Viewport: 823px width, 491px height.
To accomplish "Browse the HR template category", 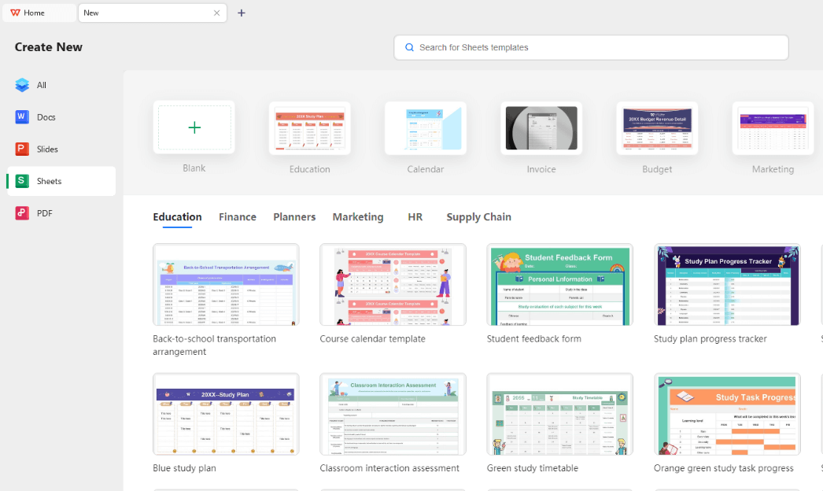I will point(415,216).
